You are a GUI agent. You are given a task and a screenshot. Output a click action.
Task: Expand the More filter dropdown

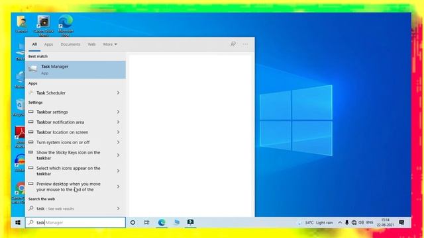(x=110, y=44)
